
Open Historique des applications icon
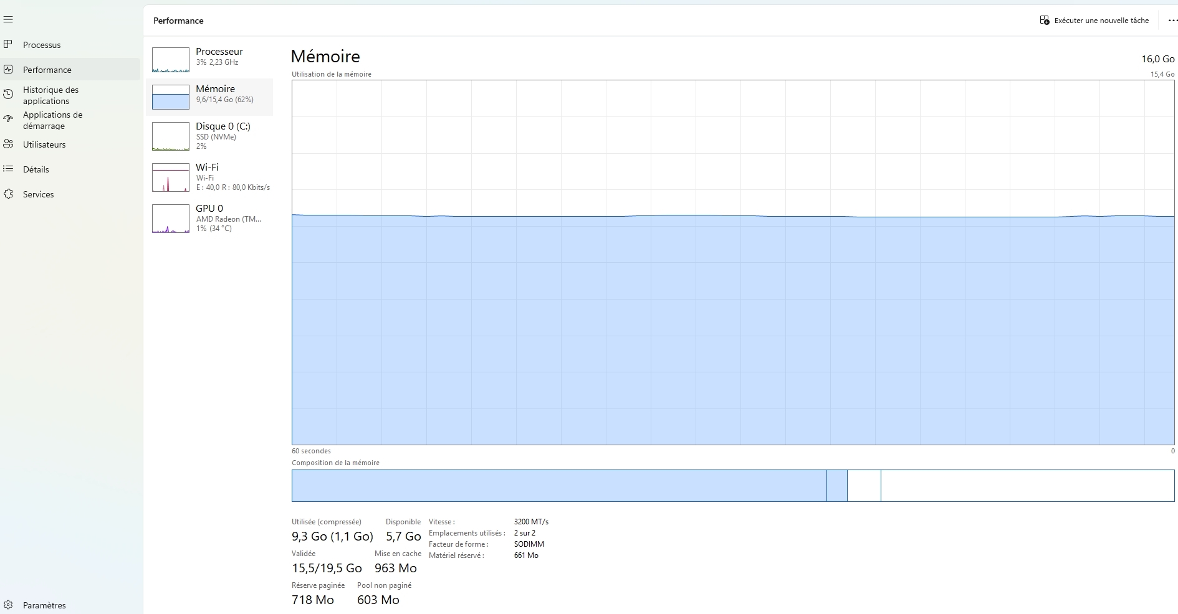(8, 95)
